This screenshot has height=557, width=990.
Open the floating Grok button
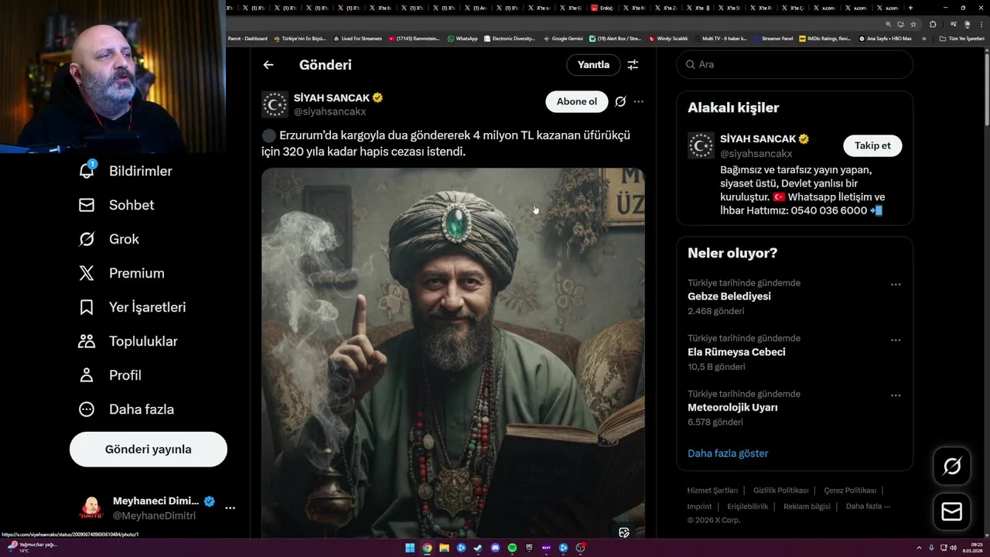coord(952,466)
